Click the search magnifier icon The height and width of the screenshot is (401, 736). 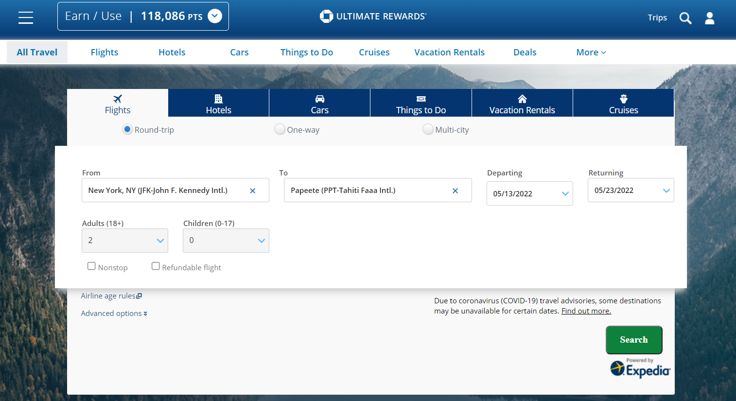point(685,18)
